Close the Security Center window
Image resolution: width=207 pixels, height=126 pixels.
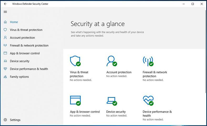[201, 4]
